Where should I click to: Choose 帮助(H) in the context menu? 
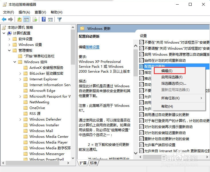click(x=178, y=107)
